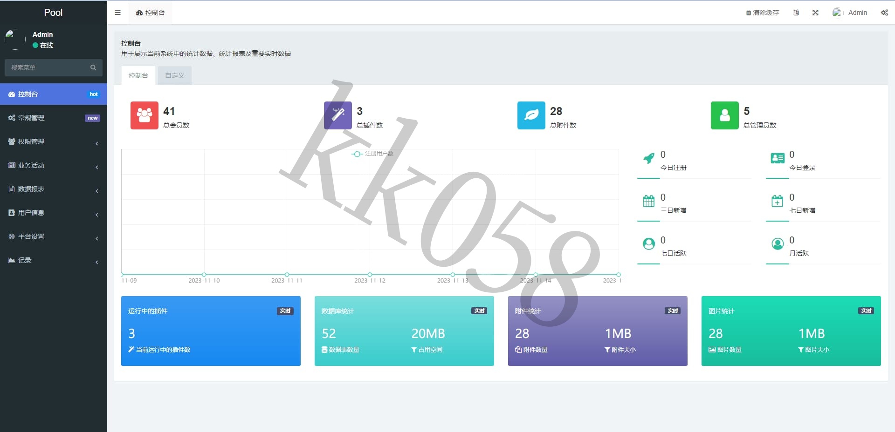
Task: Click the 28 附件数量 value
Action: point(522,333)
